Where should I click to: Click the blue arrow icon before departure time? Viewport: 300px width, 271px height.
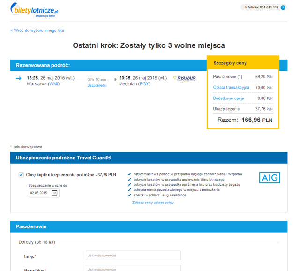pyautogui.click(x=19, y=78)
